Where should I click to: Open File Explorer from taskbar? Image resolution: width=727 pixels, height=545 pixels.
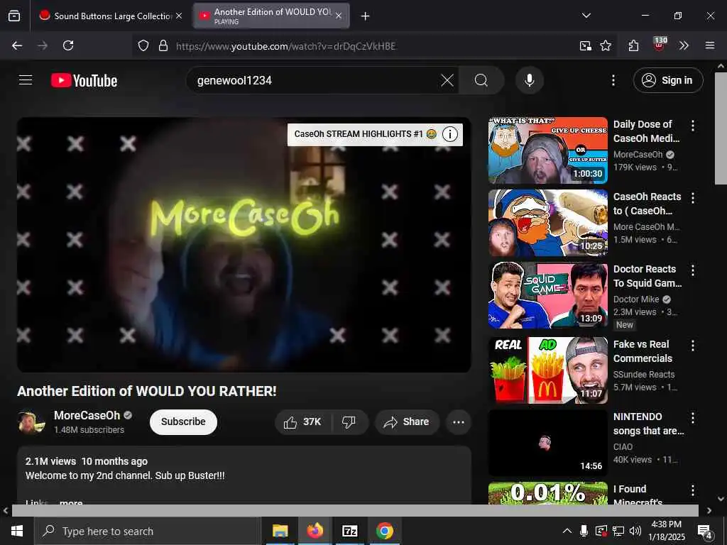pyautogui.click(x=280, y=531)
